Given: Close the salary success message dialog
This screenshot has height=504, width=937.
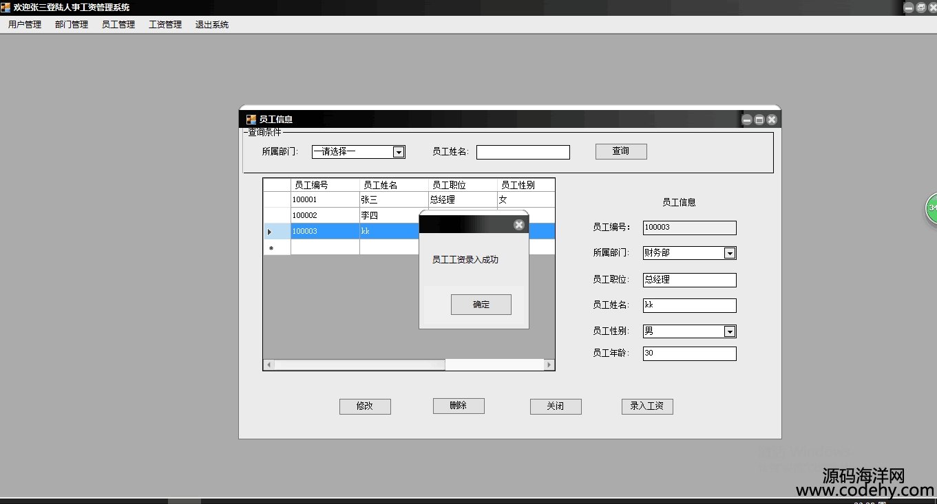Looking at the screenshot, I should tap(519, 225).
